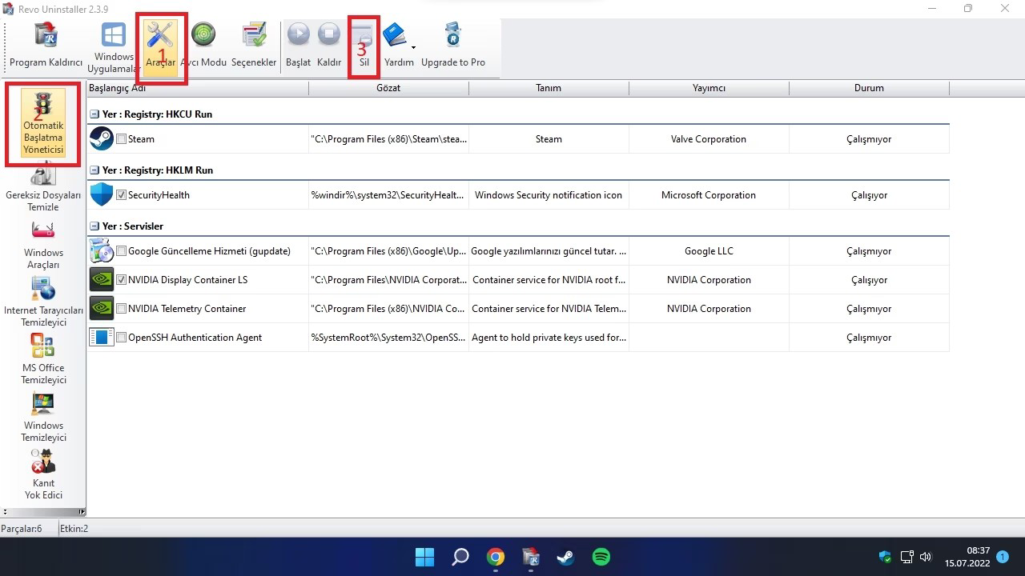
Task: Collapse the Registry: HKLM Run group
Action: click(x=94, y=170)
